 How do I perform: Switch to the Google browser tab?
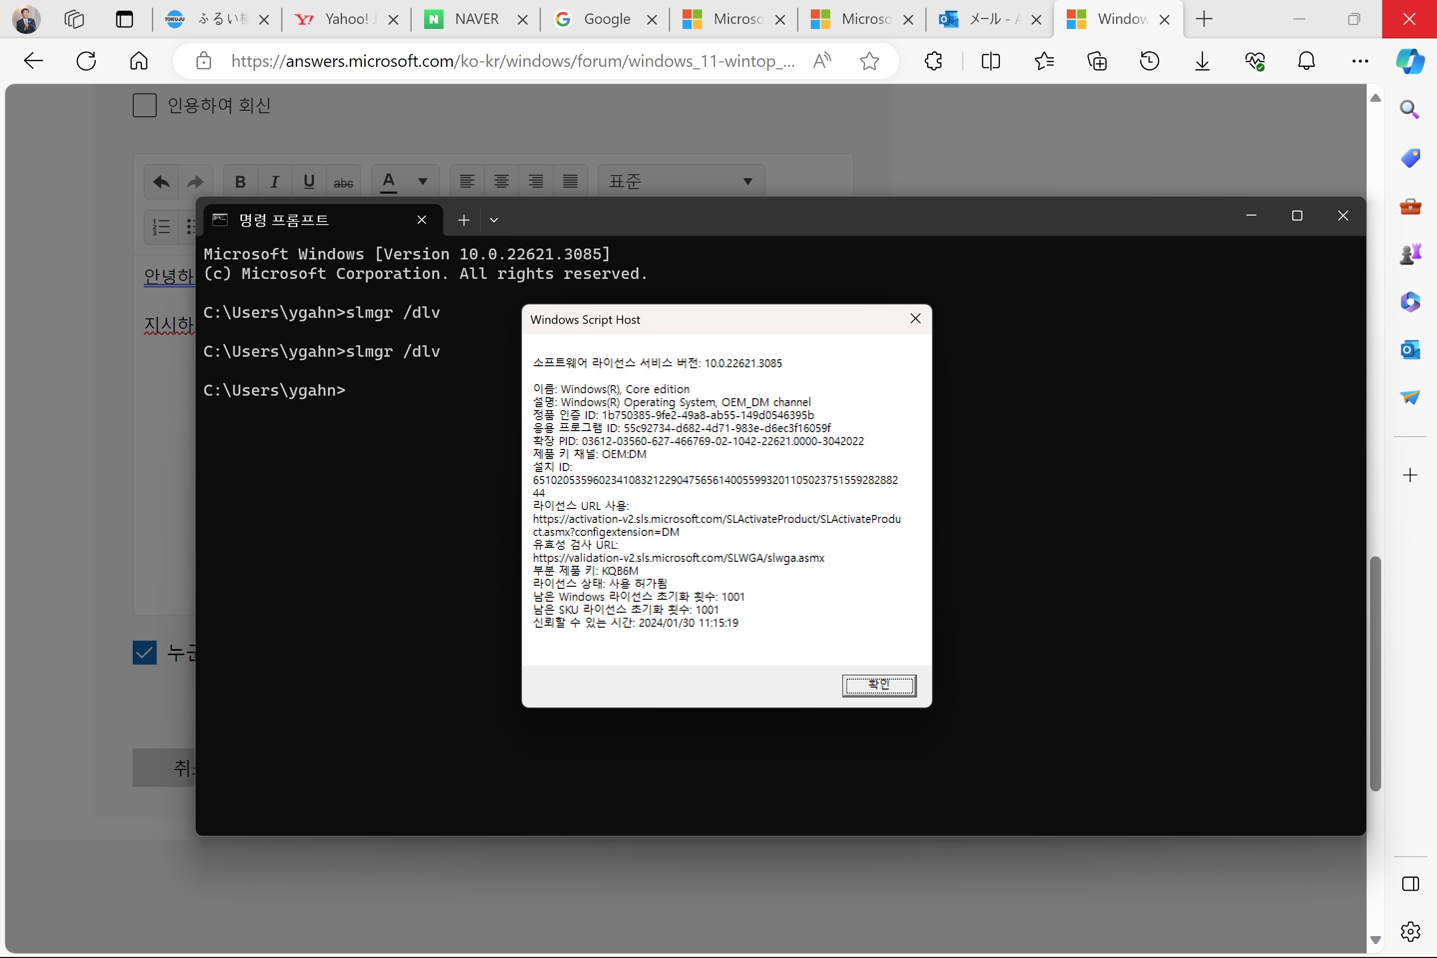[x=605, y=19]
